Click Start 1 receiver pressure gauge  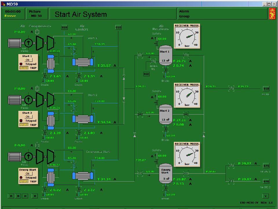187,36
